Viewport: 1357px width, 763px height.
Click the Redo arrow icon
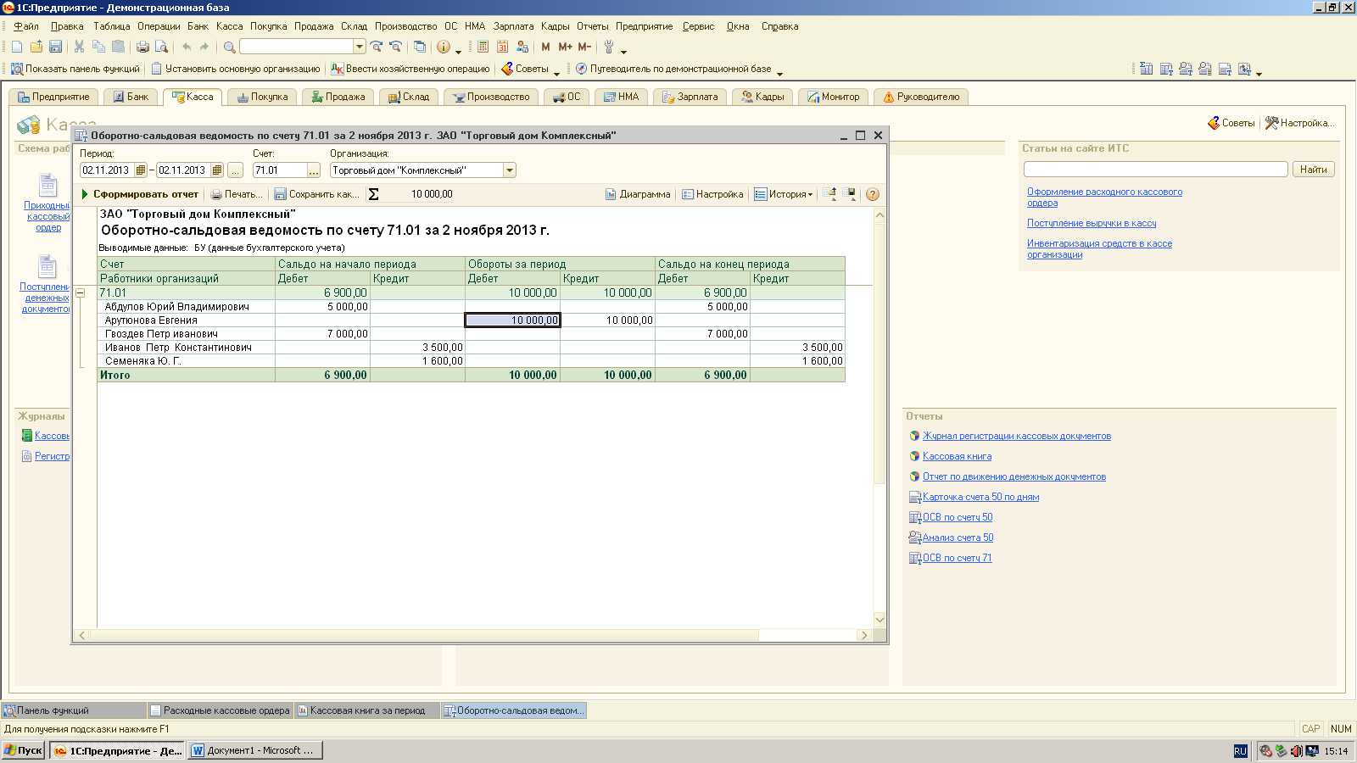coord(204,47)
